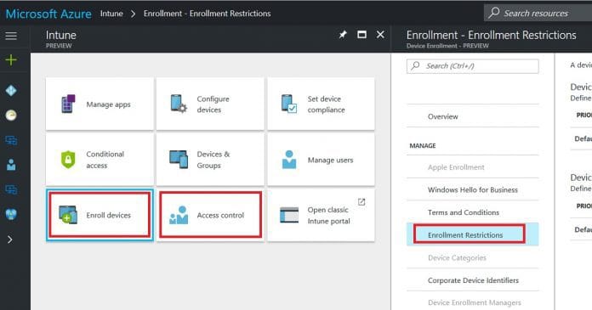Viewport: 592px width, 310px height.
Task: Click the Access control tile
Action: point(210,215)
